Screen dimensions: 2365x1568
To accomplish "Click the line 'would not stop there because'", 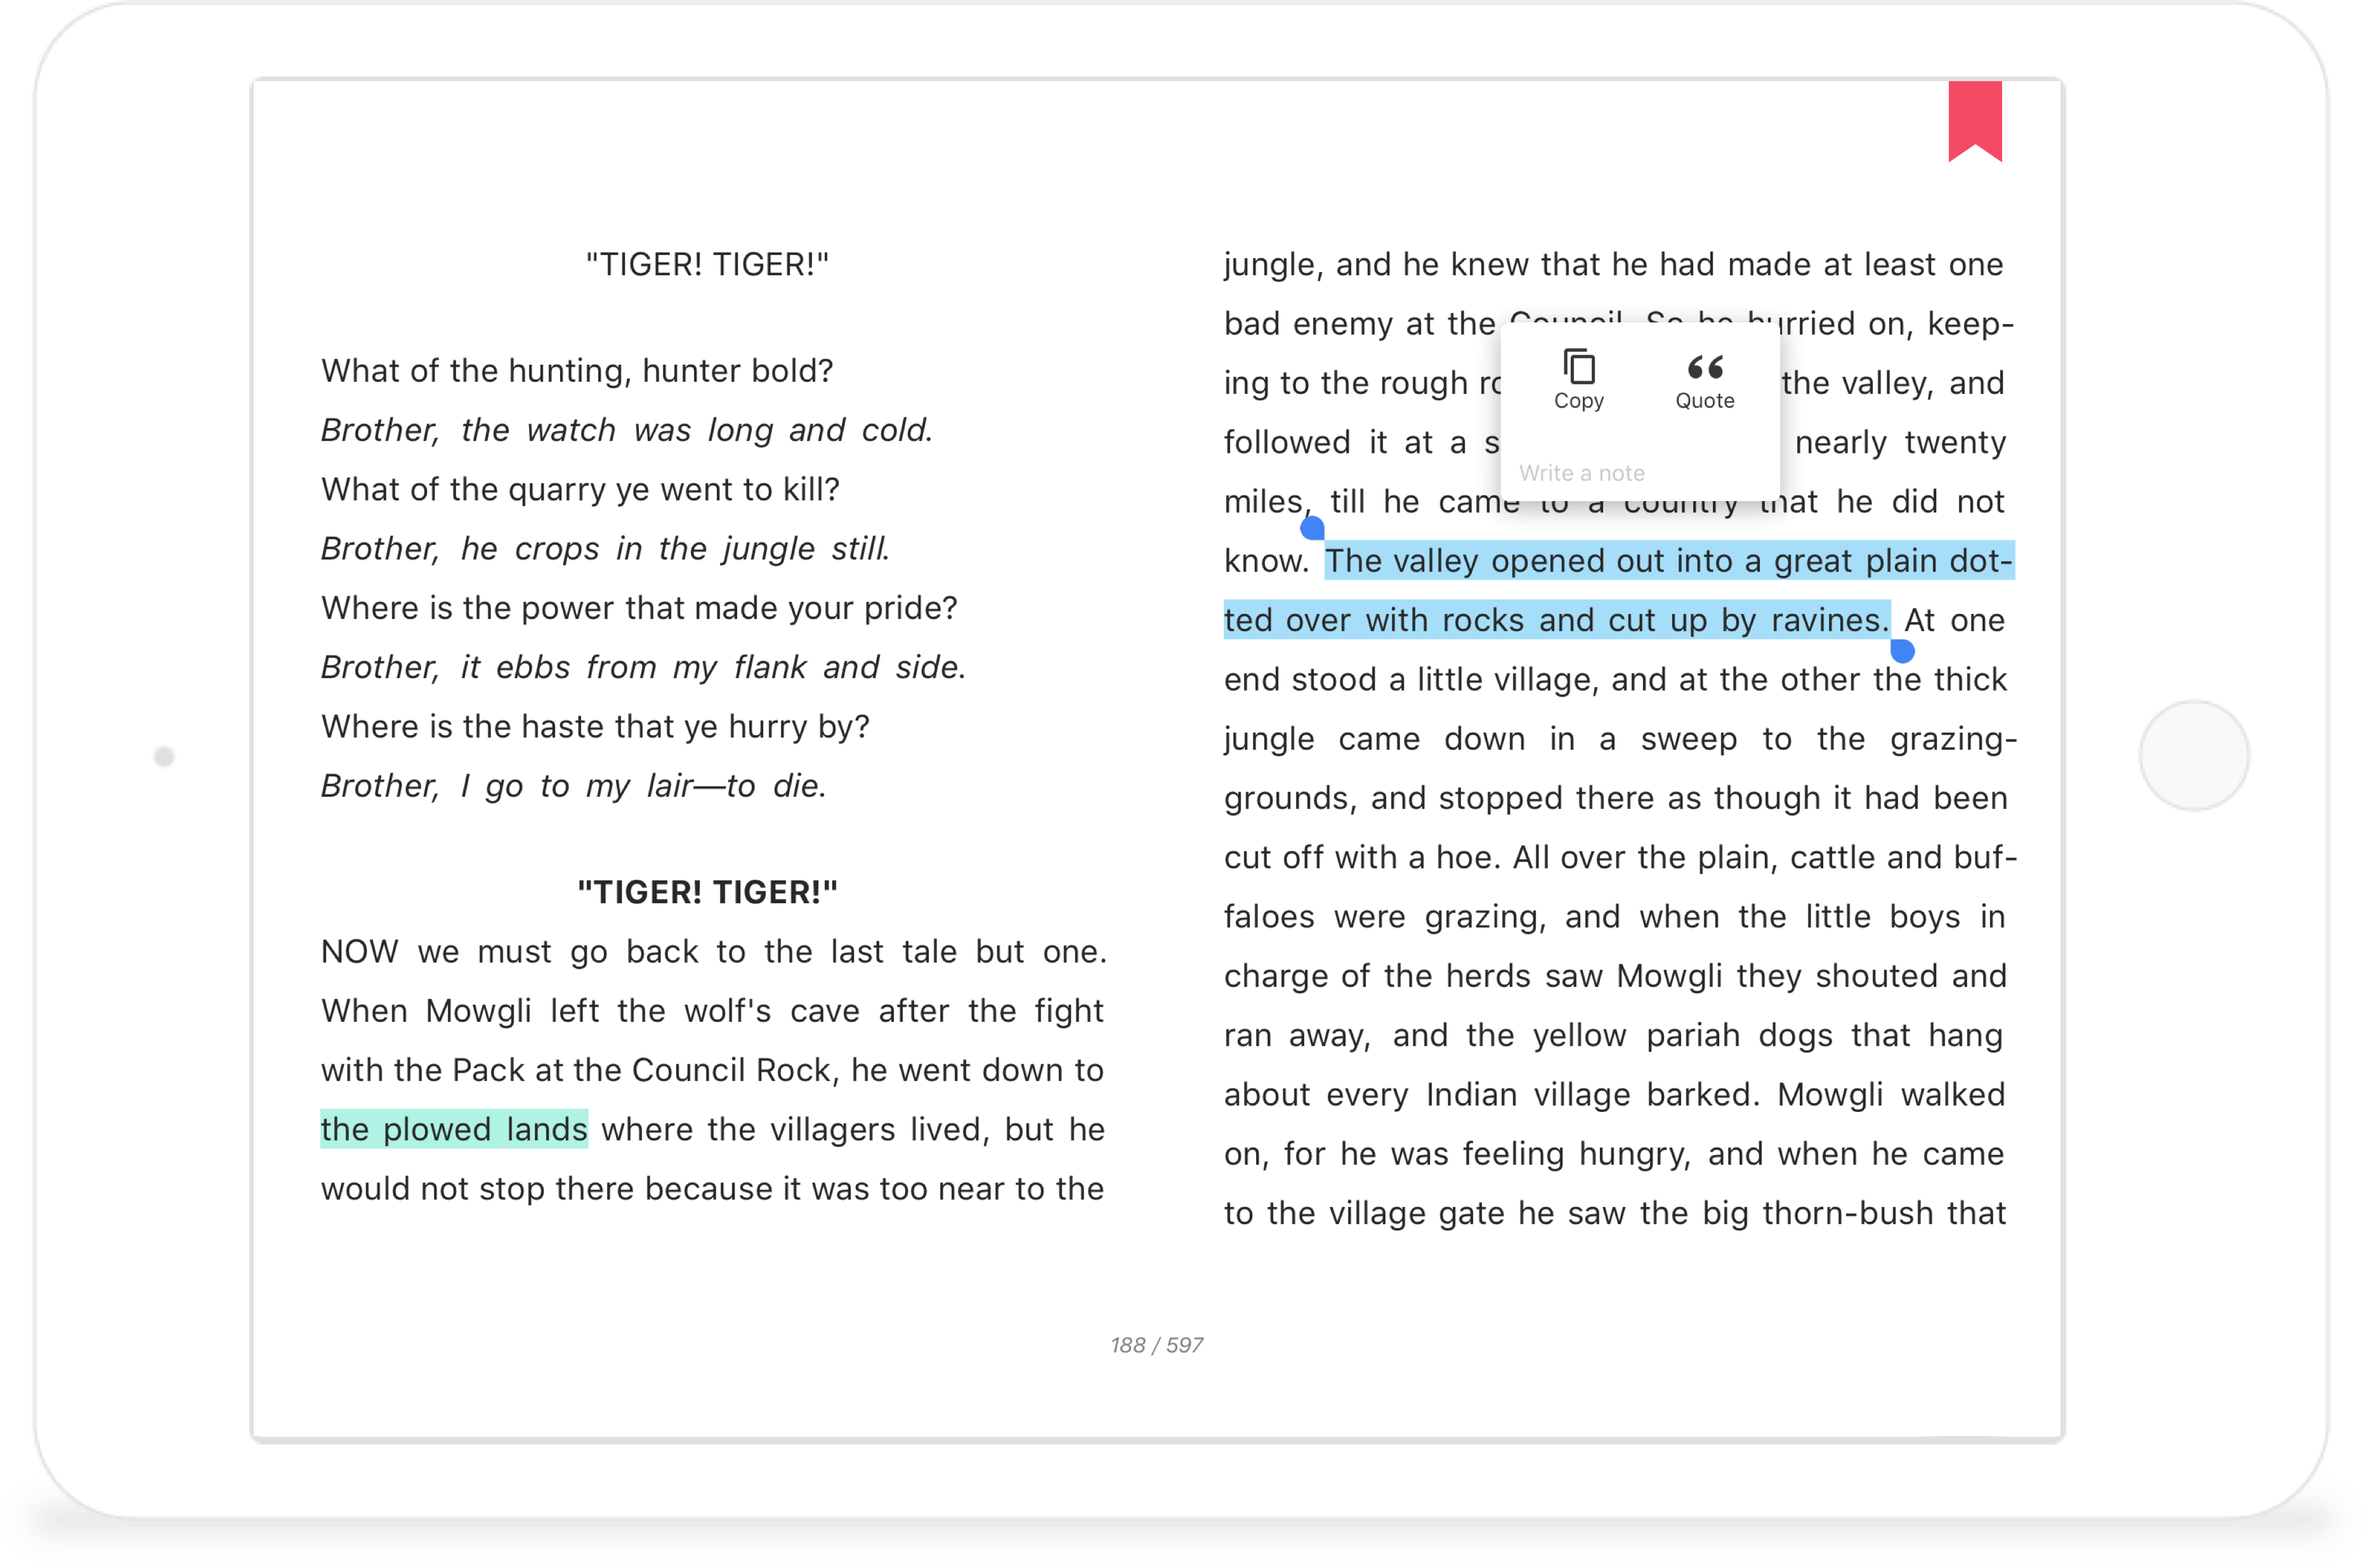I will pos(712,1189).
